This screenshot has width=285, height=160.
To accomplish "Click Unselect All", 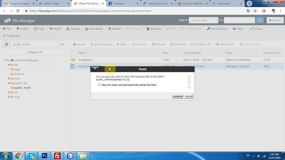I will 201,44.
